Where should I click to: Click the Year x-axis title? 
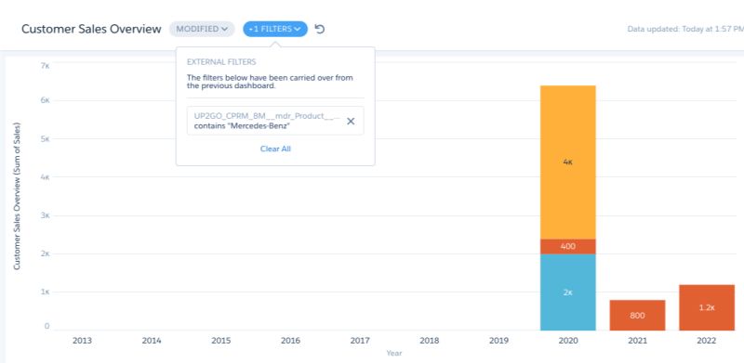pyautogui.click(x=393, y=353)
